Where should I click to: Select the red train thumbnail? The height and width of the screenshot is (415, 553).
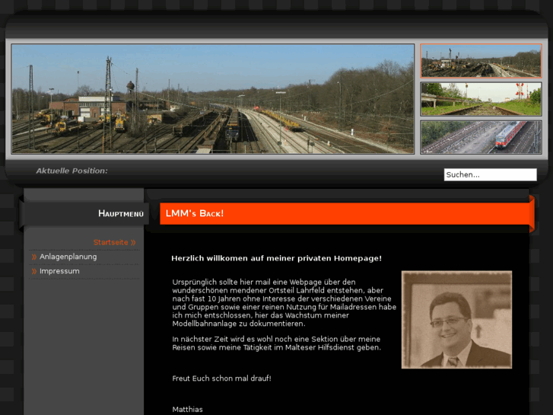(481, 137)
